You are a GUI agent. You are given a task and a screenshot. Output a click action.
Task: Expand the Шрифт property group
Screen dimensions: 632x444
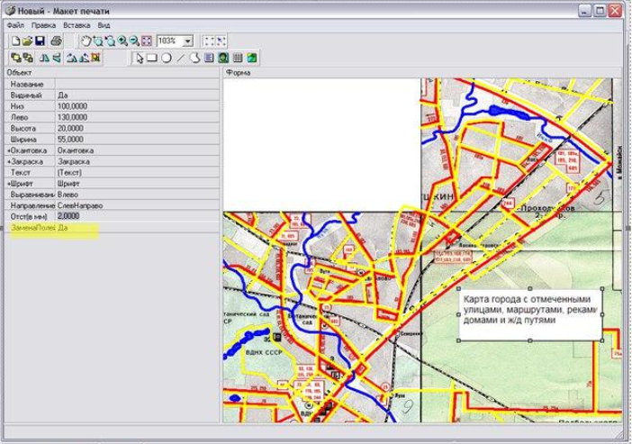coord(9,184)
